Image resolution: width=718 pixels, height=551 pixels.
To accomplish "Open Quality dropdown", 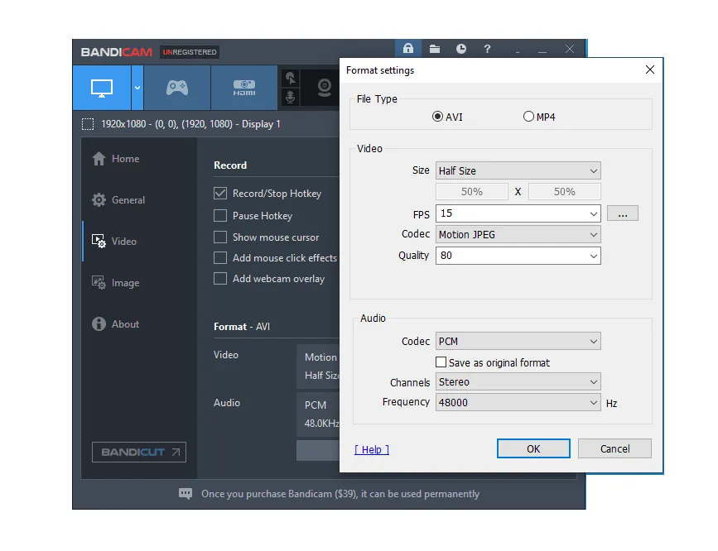I will pyautogui.click(x=518, y=256).
